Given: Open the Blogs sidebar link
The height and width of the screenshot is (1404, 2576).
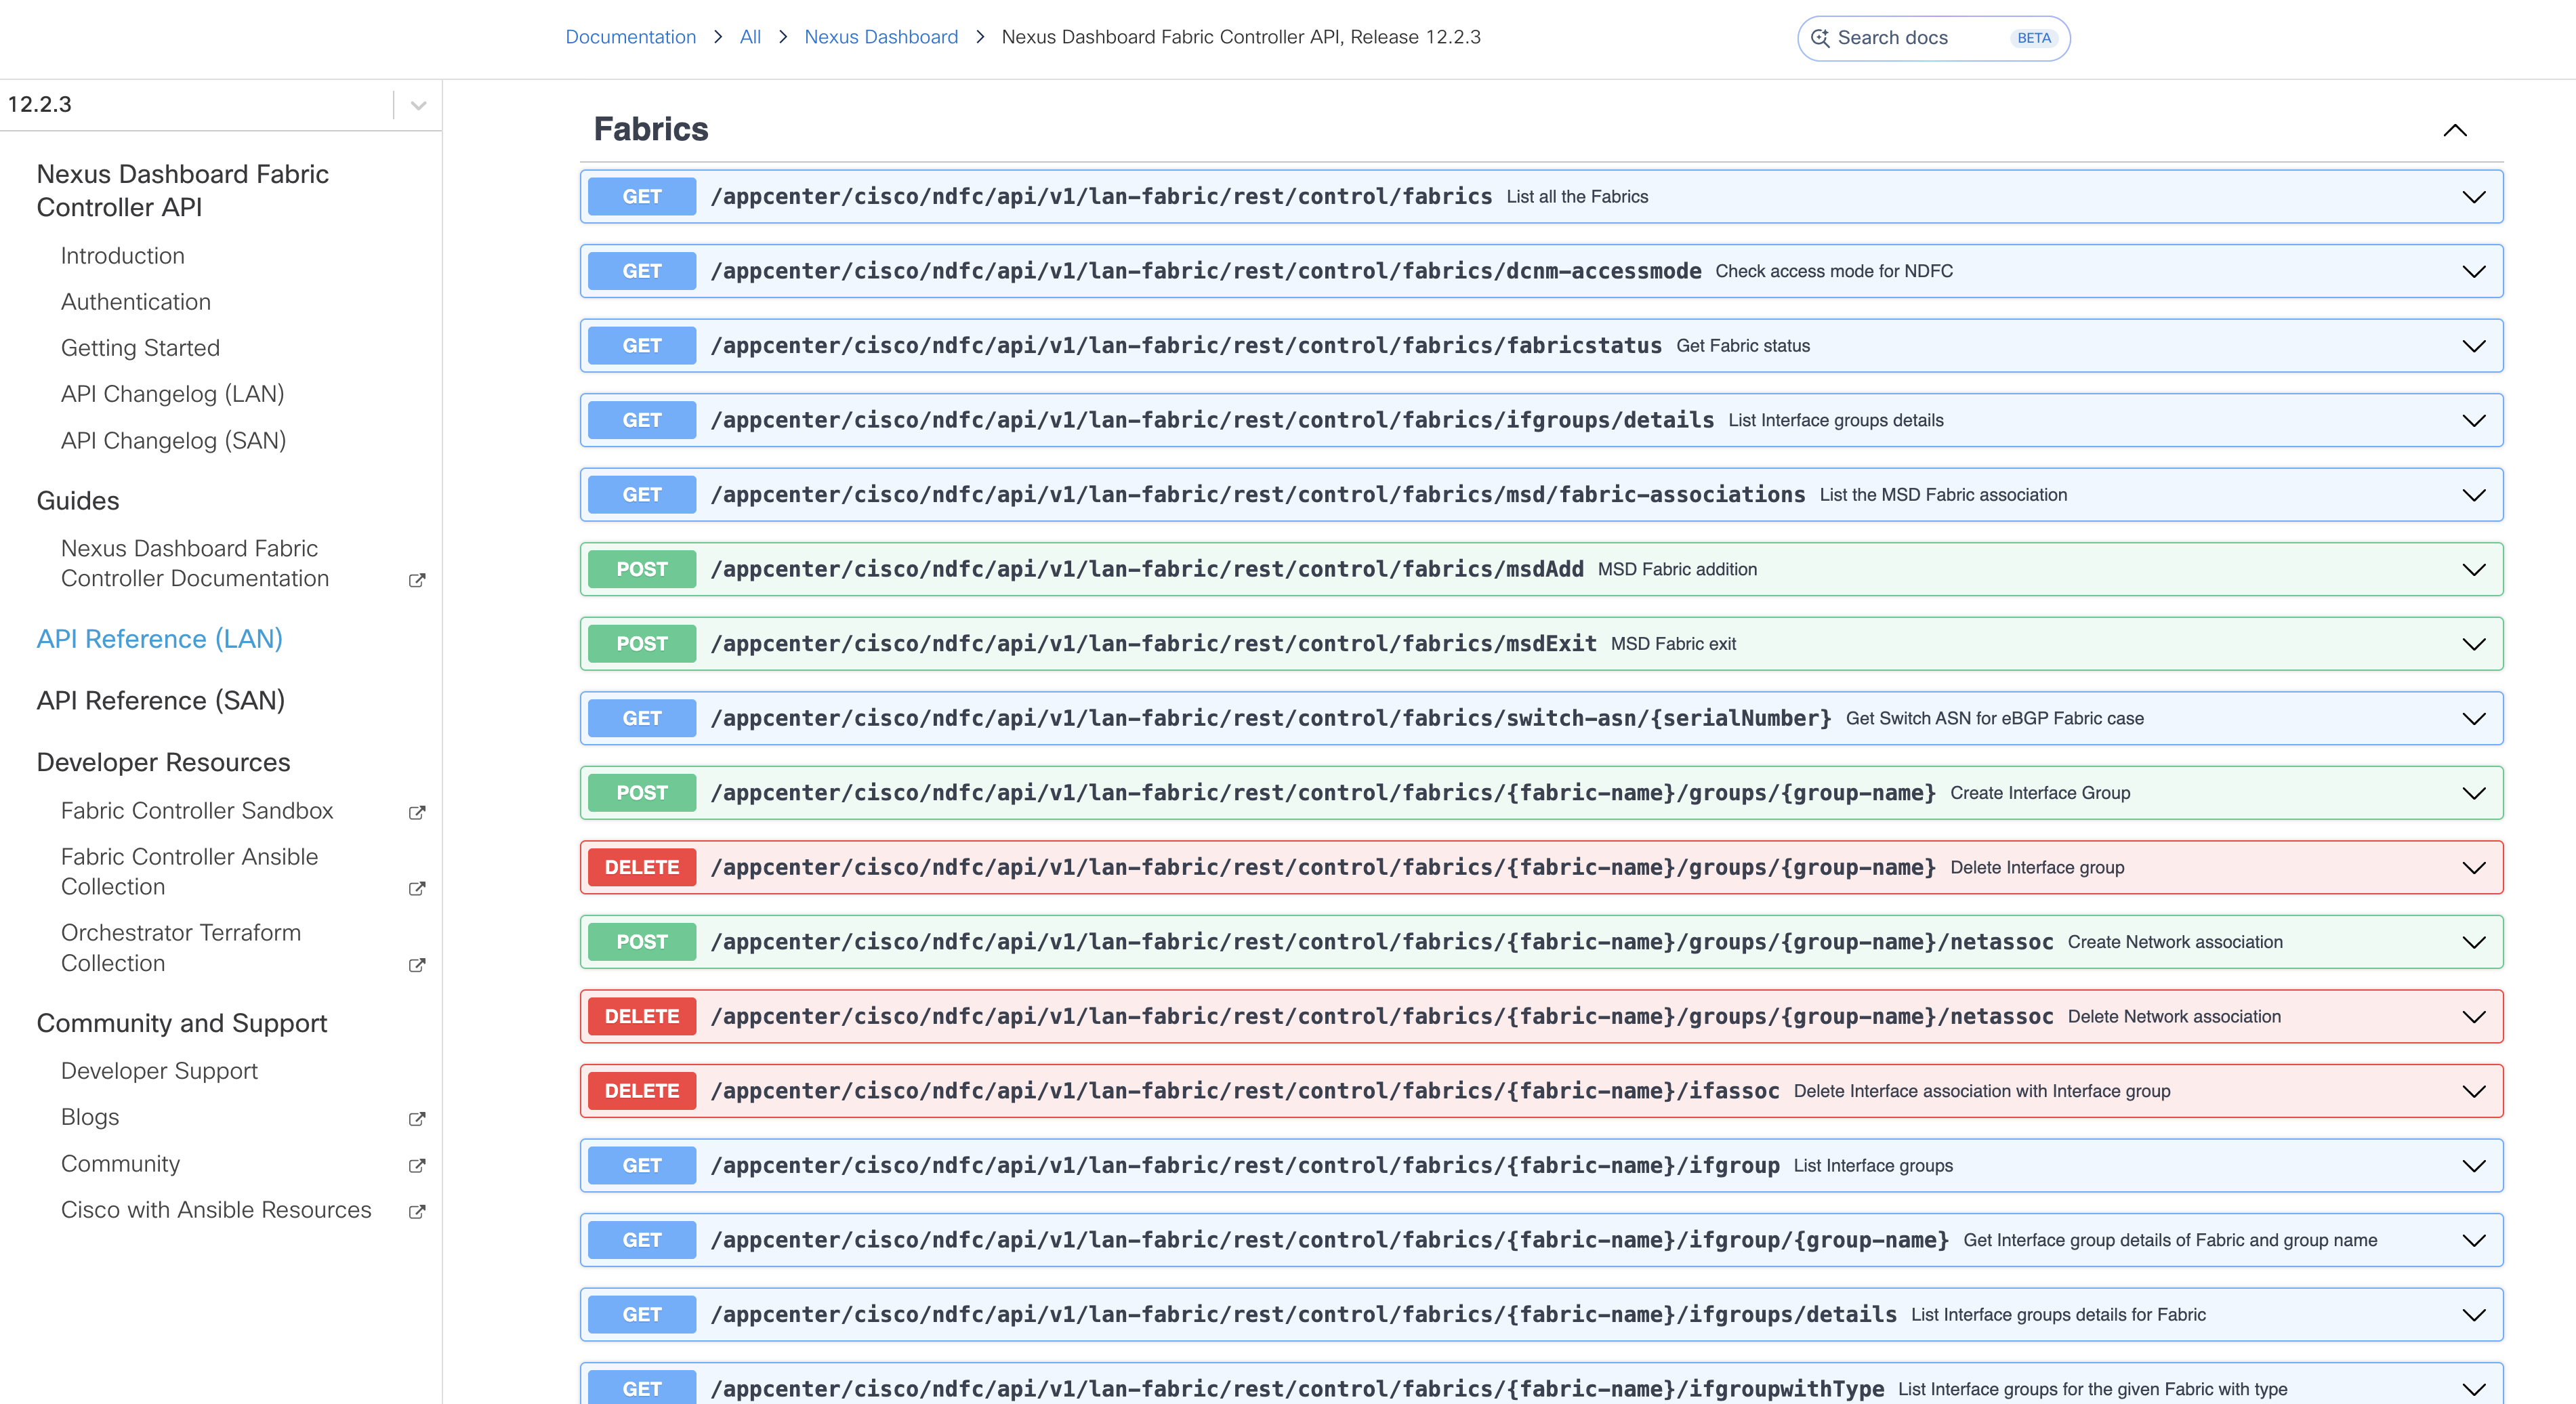Looking at the screenshot, I should pos(90,1117).
